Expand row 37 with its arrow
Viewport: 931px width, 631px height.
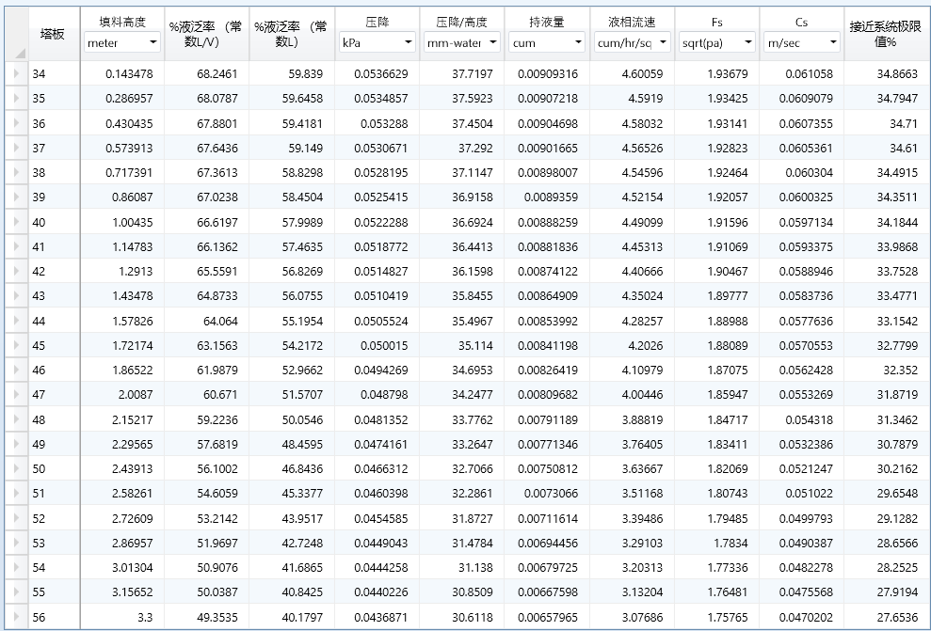point(17,148)
